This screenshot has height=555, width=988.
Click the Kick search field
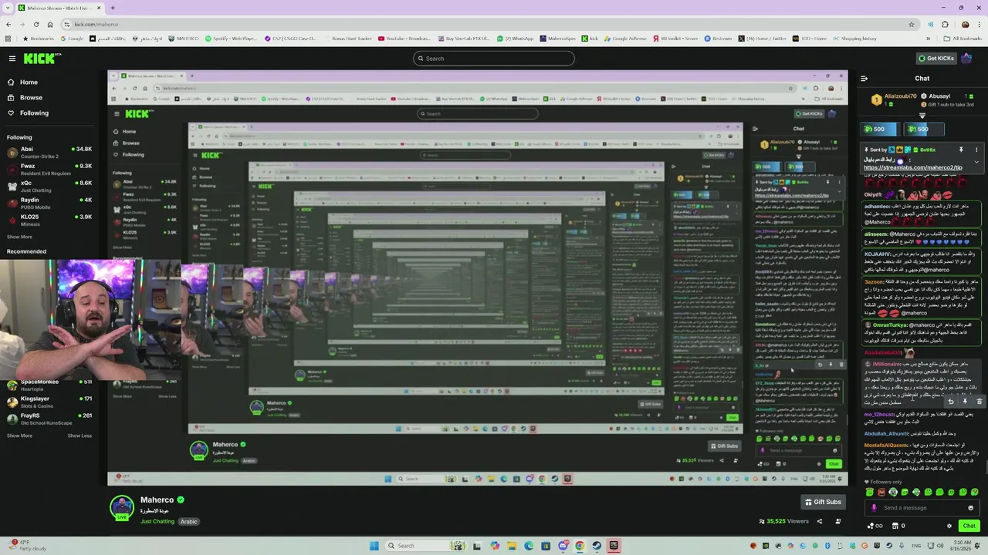(x=493, y=59)
